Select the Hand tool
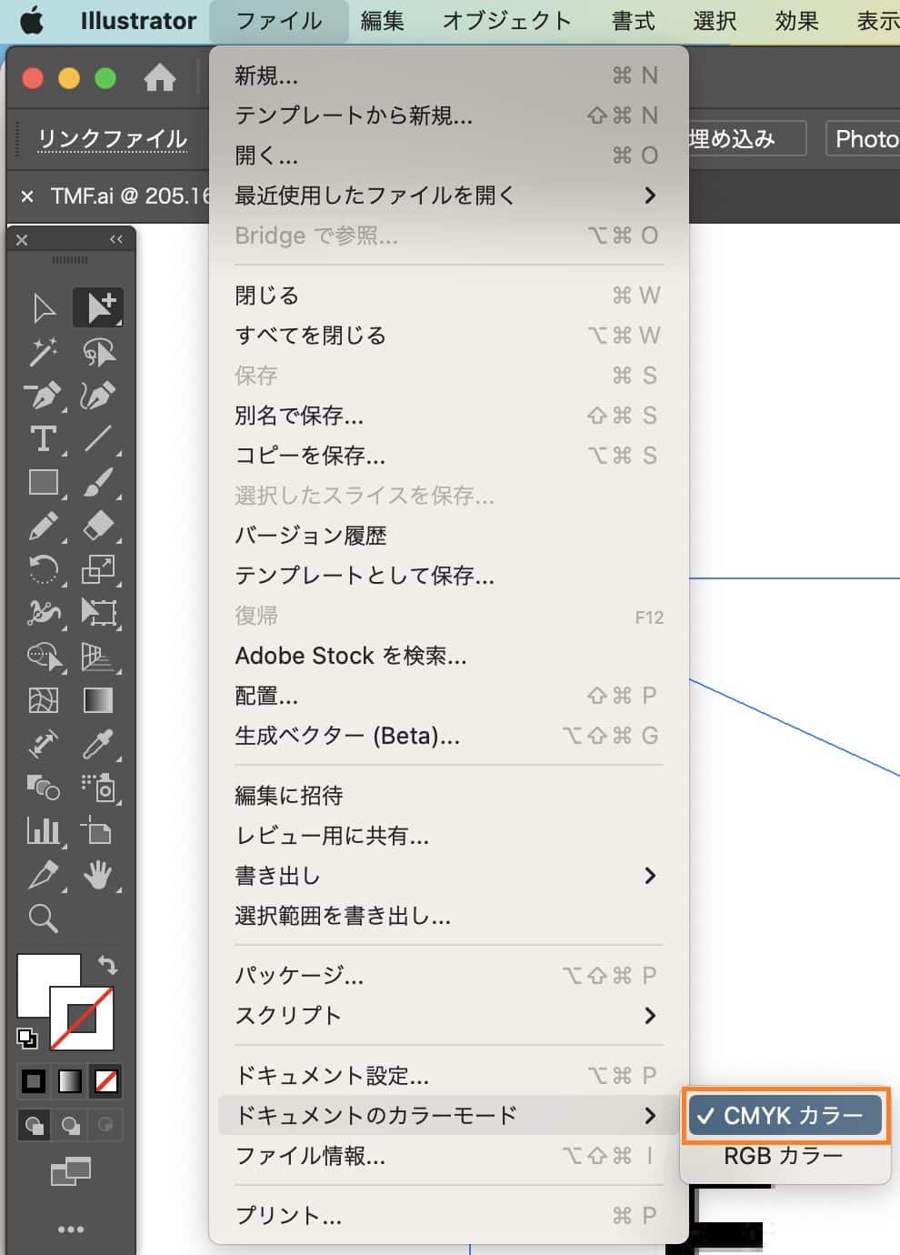Image resolution: width=900 pixels, height=1255 pixels. click(x=98, y=875)
